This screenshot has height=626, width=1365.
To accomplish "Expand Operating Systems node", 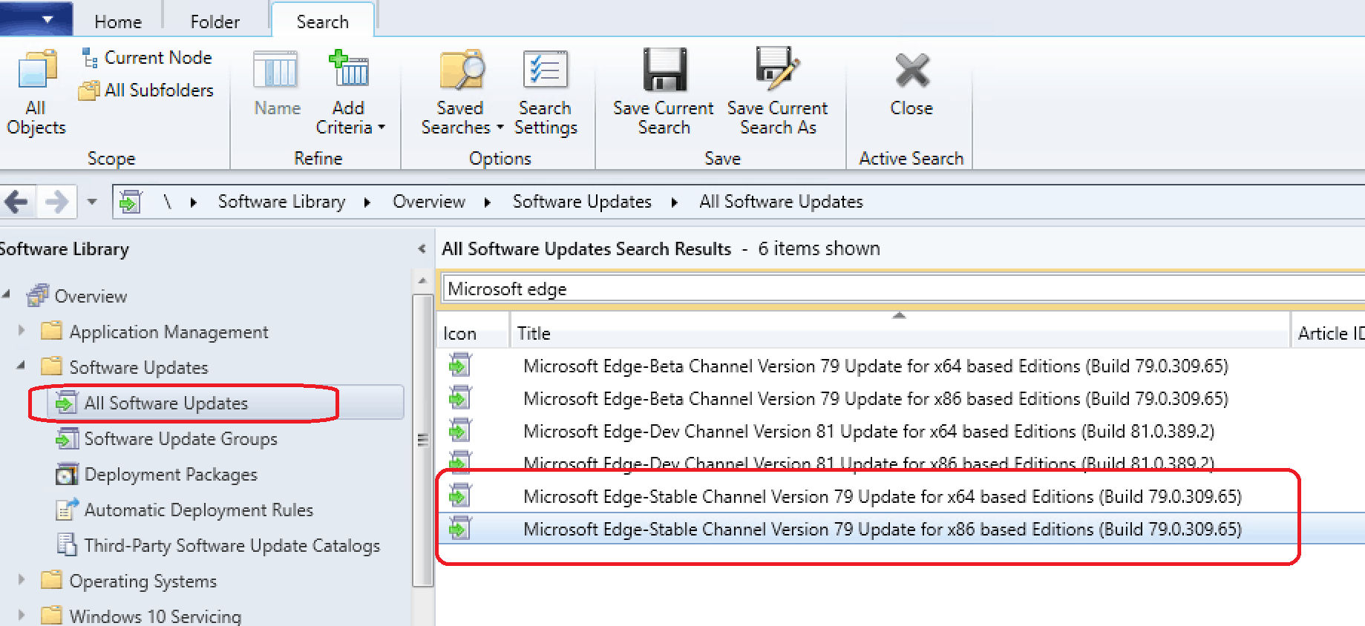I will [x=22, y=579].
